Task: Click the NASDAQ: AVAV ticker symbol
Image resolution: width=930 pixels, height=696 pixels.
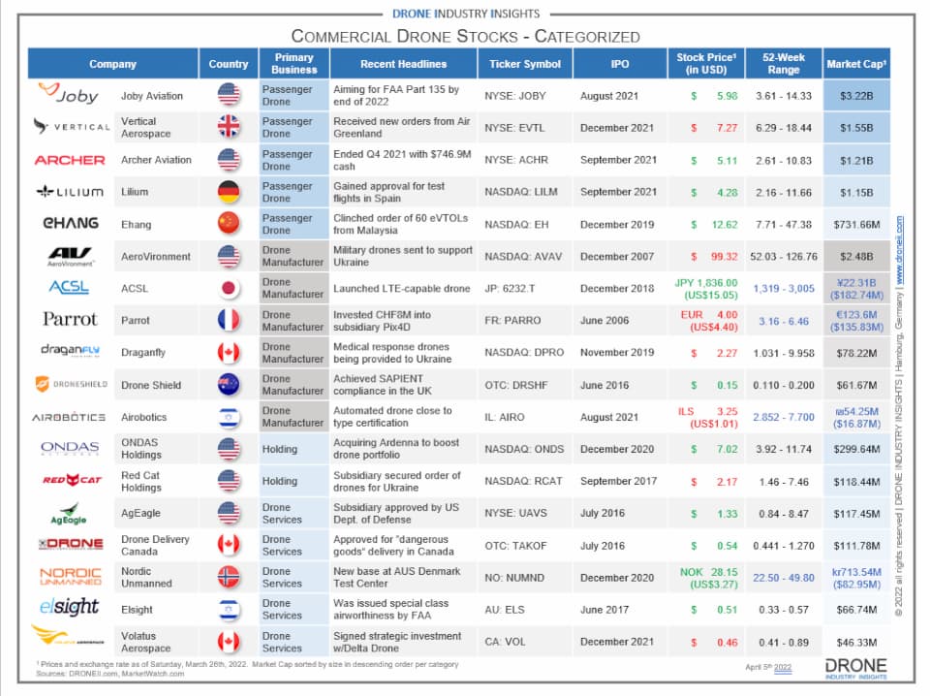Action: 524,257
